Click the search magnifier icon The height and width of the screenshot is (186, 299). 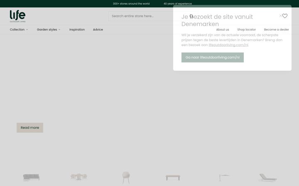click(191, 16)
